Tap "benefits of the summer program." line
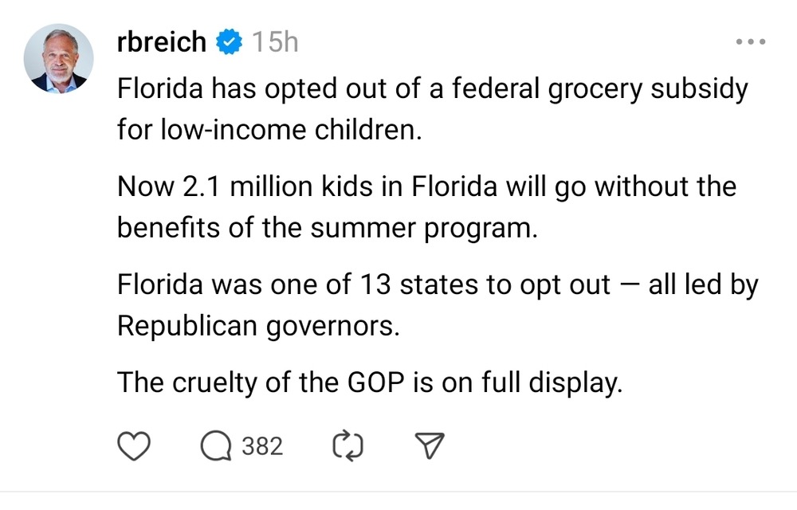797x510 pixels. (x=328, y=228)
